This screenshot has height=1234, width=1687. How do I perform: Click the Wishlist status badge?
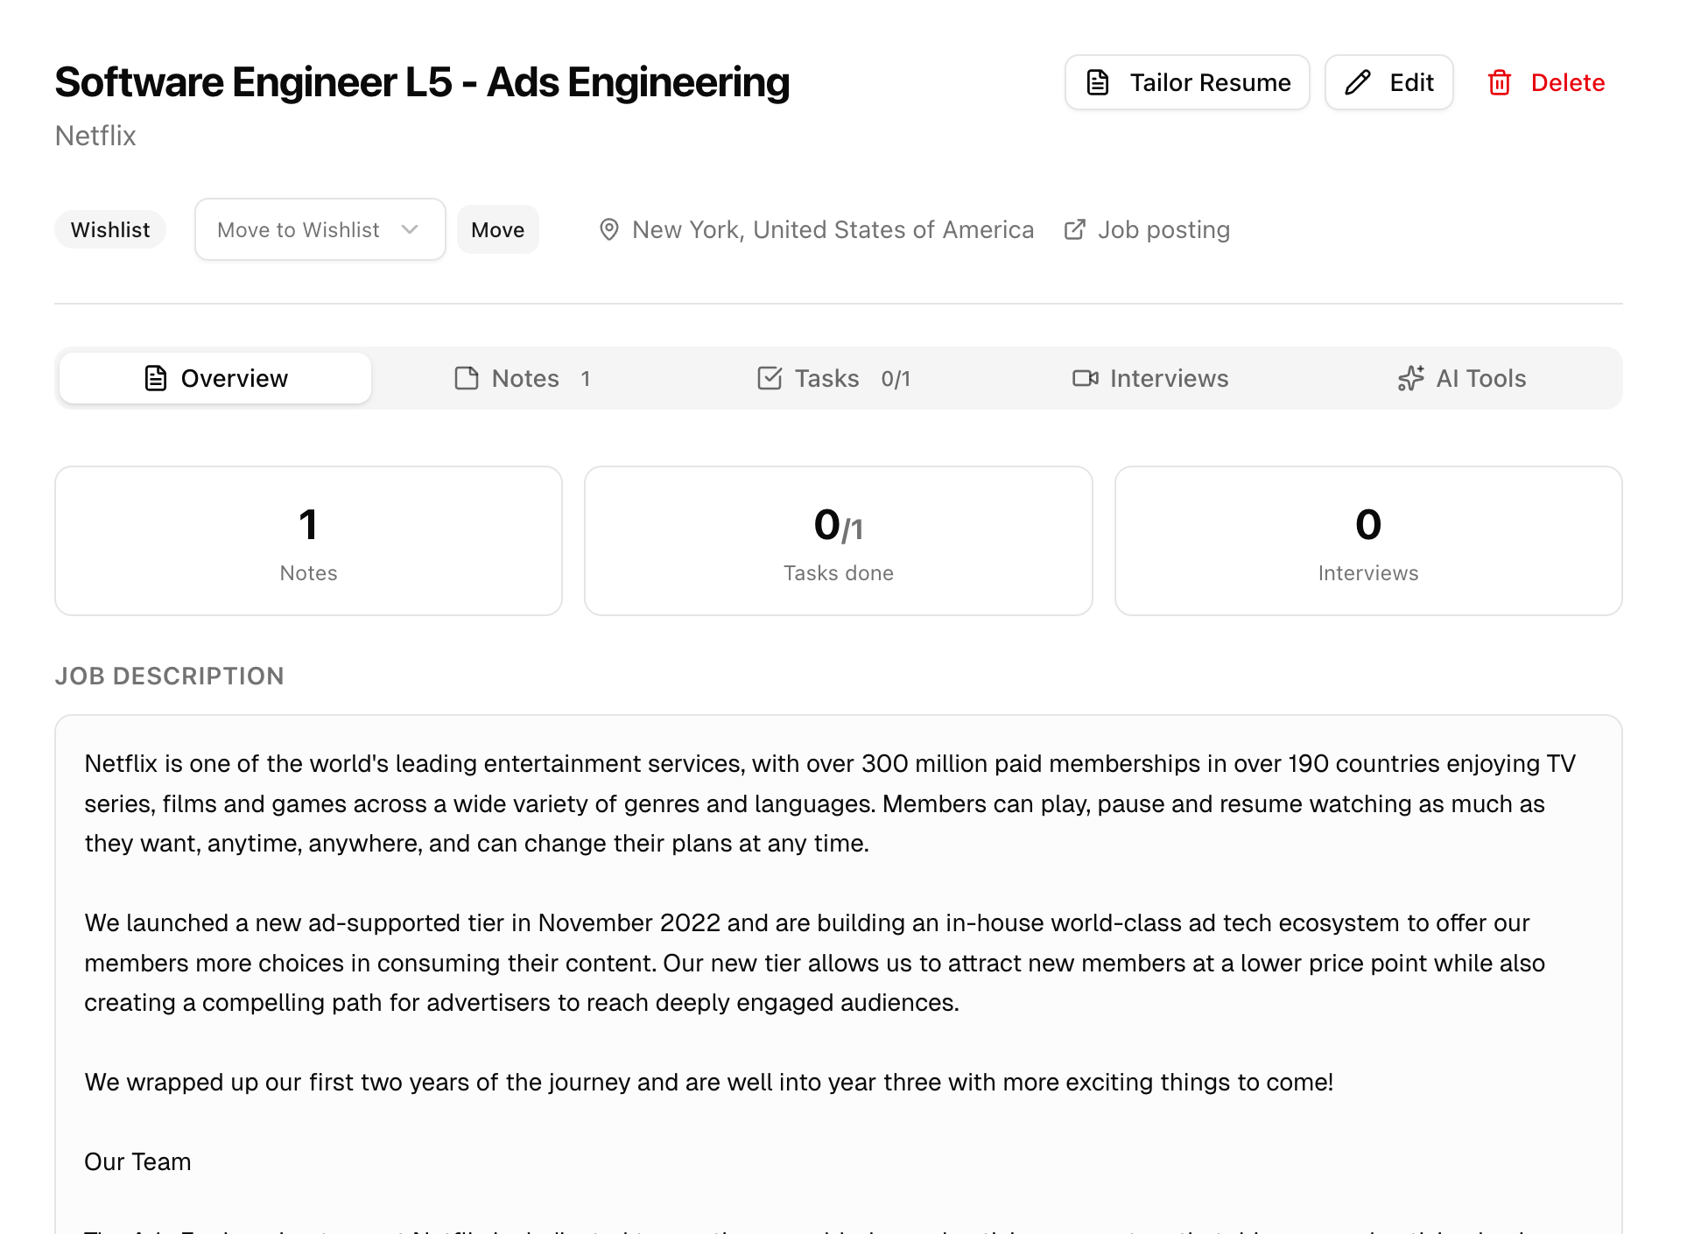[110, 229]
